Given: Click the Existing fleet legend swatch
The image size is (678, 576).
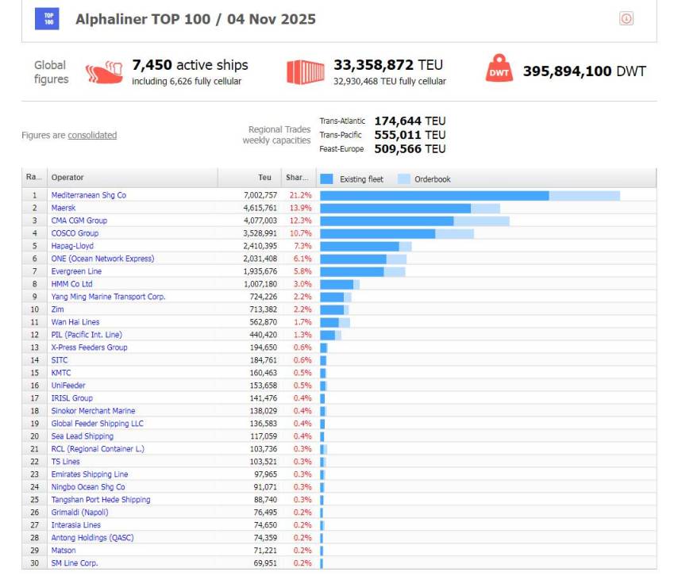Looking at the screenshot, I should 326,179.
